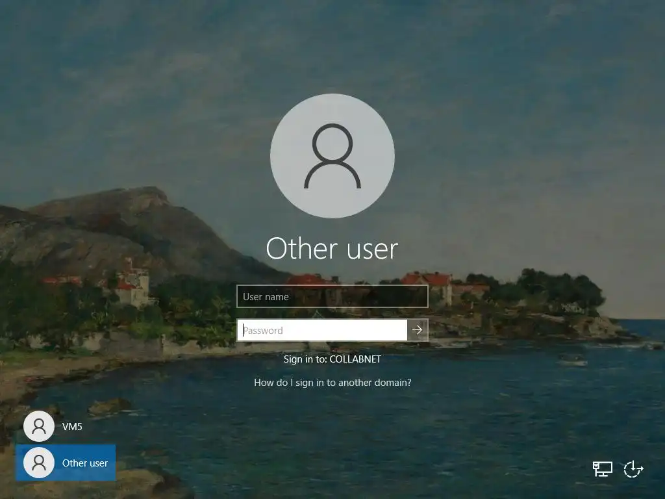Submit sign-in with the arrow button
665x499 pixels.
tap(418, 329)
